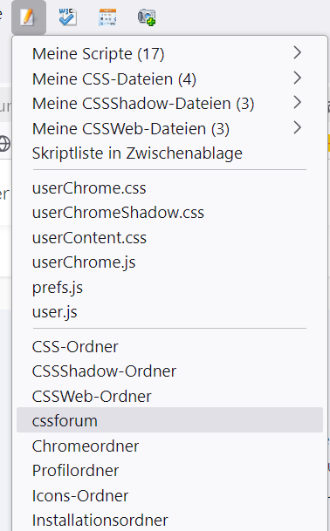Click the highlighted cssforum entry
The image size is (330, 531).
click(x=169, y=420)
